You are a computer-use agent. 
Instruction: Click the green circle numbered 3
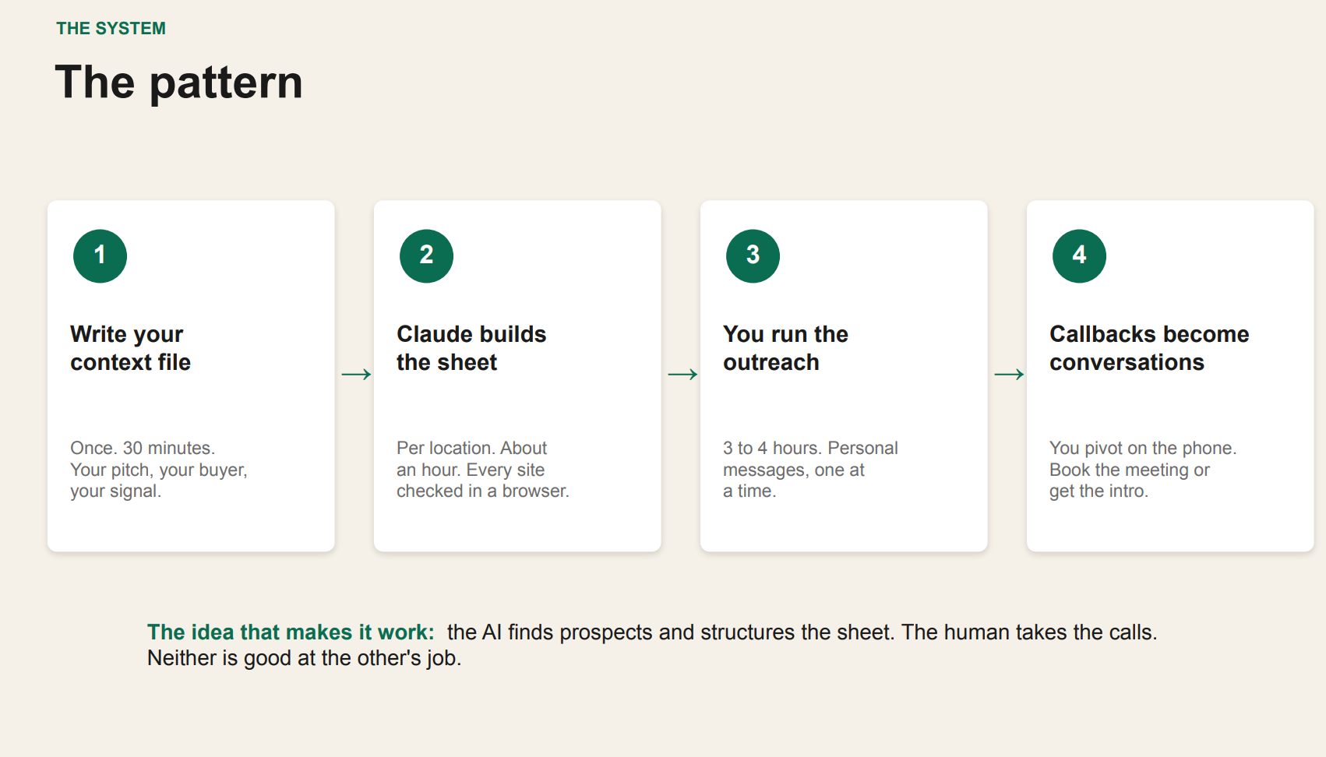(x=753, y=255)
